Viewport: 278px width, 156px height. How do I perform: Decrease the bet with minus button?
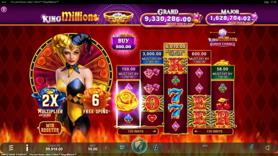click(80, 148)
